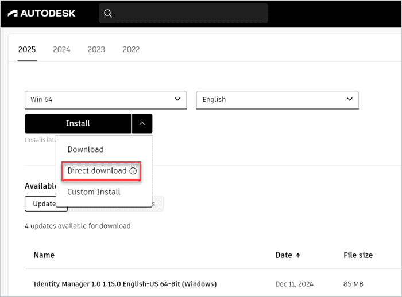Viewport: 402px width, 297px height.
Task: Click the black Install button
Action: click(78, 124)
